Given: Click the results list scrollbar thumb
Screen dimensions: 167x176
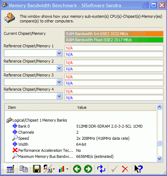Looking at the screenshot, I should pyautogui.click(x=160, y=143).
